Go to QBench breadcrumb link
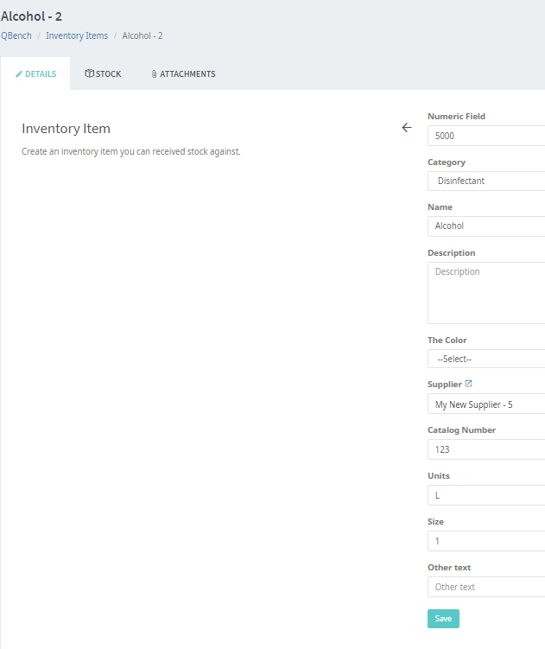 click(x=16, y=35)
